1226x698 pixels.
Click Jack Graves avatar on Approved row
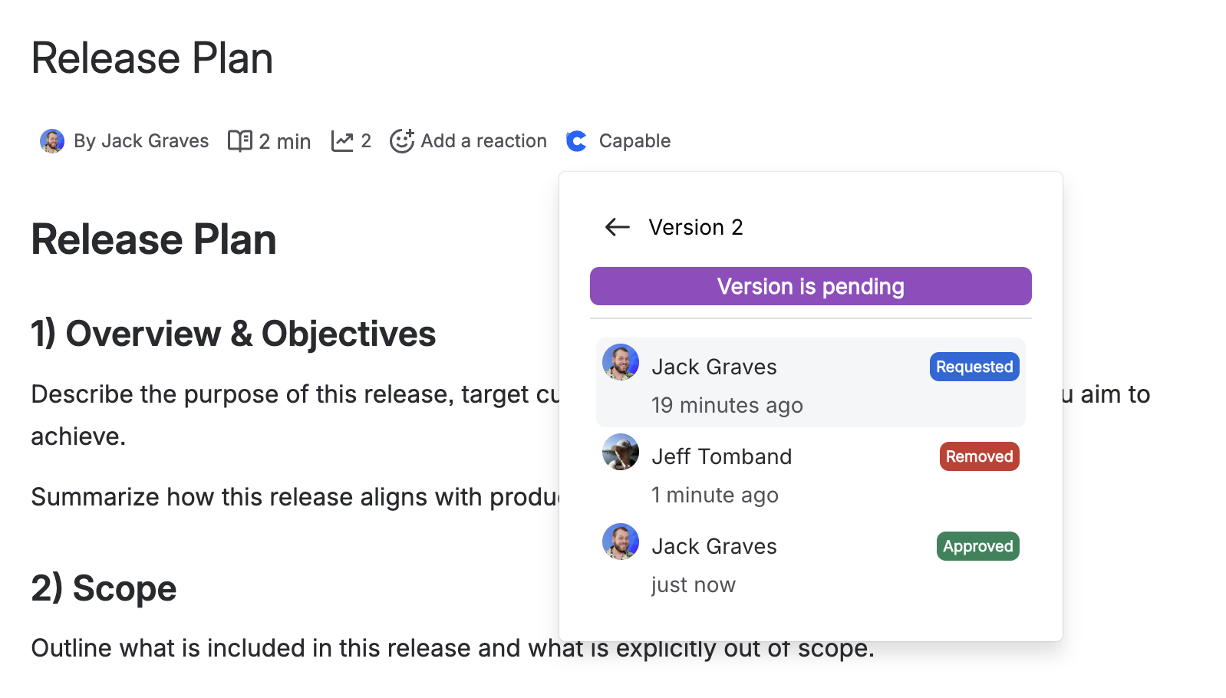[621, 542]
